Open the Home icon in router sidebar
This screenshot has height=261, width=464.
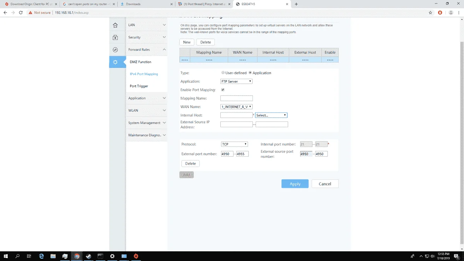(115, 25)
